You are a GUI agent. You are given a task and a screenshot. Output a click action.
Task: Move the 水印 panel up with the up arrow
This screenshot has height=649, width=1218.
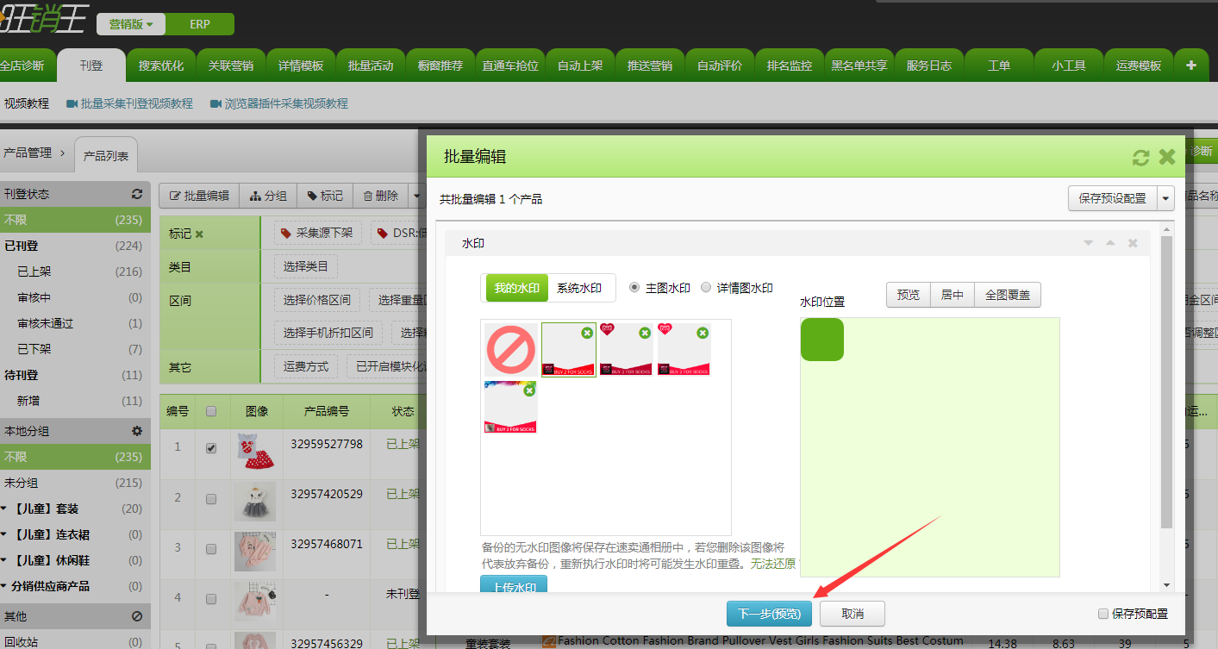1110,244
